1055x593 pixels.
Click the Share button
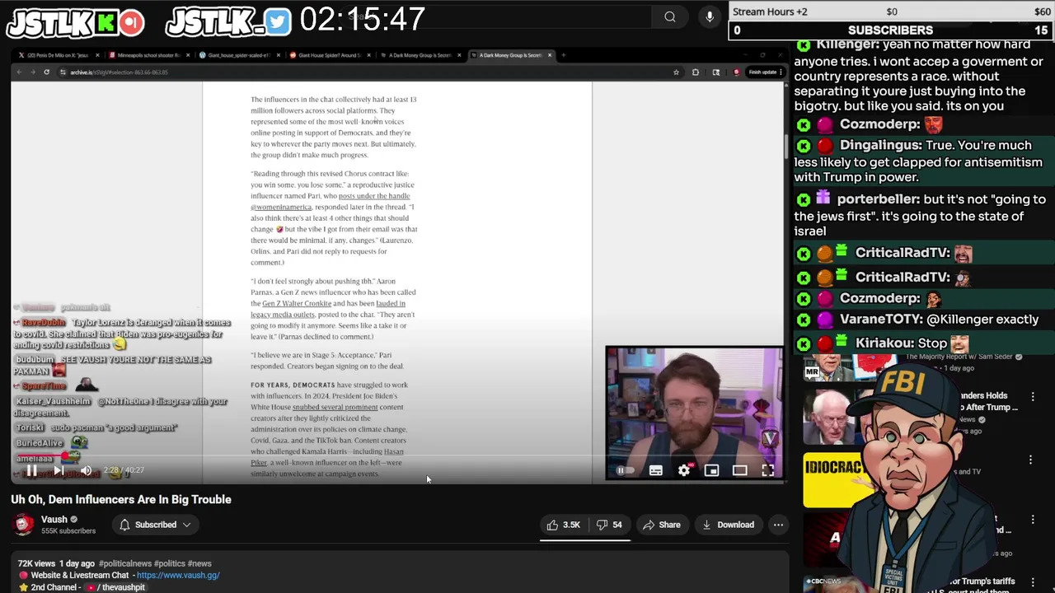pos(662,525)
